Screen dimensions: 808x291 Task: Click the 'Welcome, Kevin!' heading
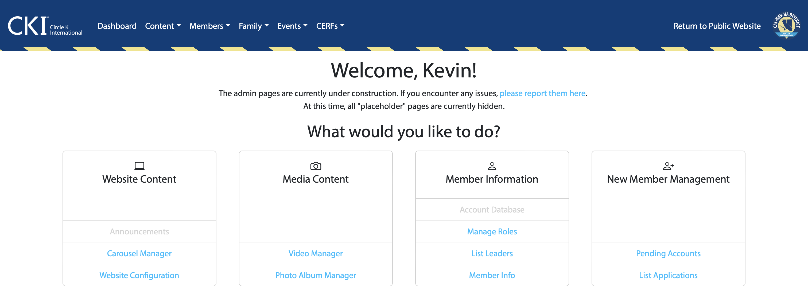pyautogui.click(x=404, y=70)
